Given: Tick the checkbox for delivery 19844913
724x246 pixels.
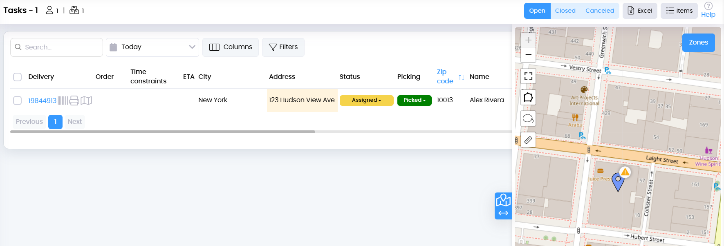Looking at the screenshot, I should (17, 101).
